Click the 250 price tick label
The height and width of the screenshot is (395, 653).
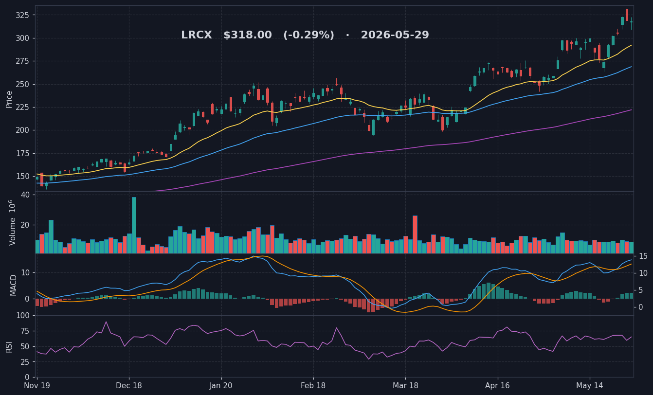23,84
